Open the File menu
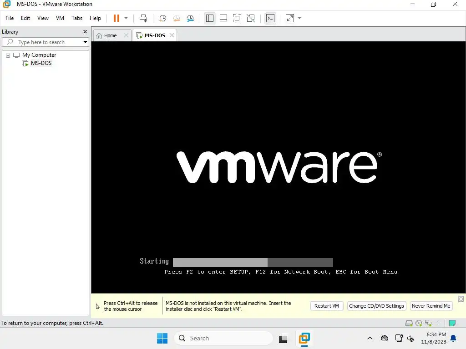 coord(10,18)
